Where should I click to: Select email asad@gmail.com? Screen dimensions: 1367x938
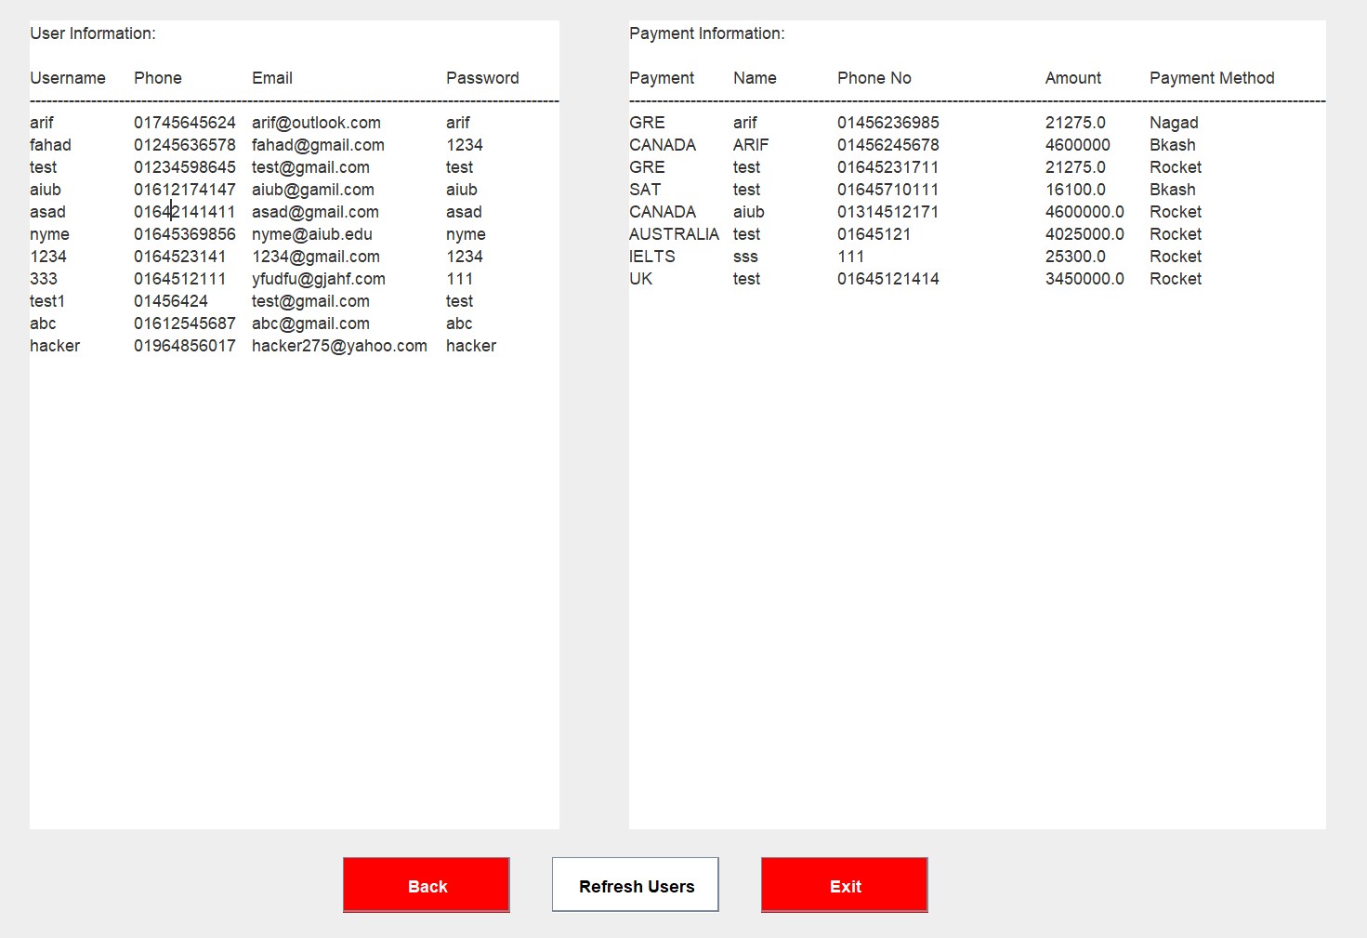click(315, 212)
